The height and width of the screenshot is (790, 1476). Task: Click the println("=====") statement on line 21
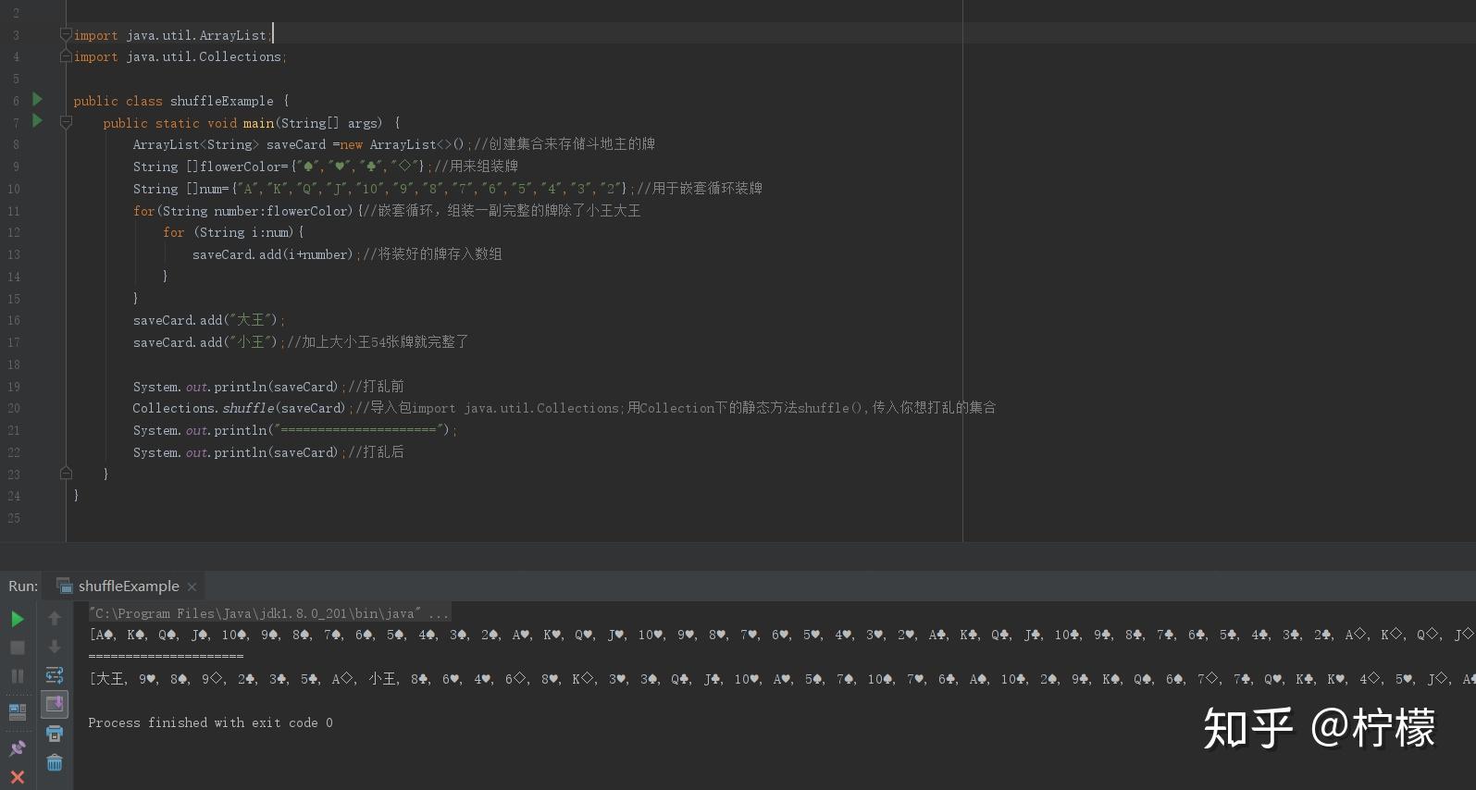(x=294, y=430)
